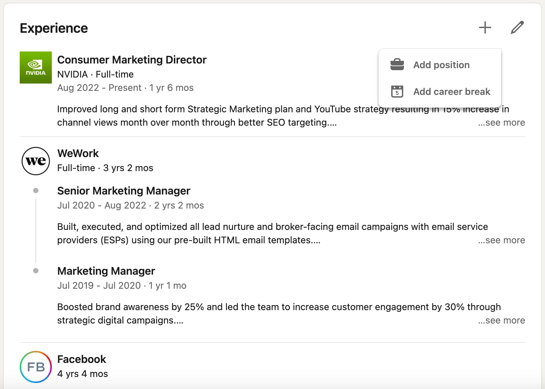Image resolution: width=545 pixels, height=389 pixels.
Task: Click Senior Marketing Manager title
Action: (x=124, y=191)
